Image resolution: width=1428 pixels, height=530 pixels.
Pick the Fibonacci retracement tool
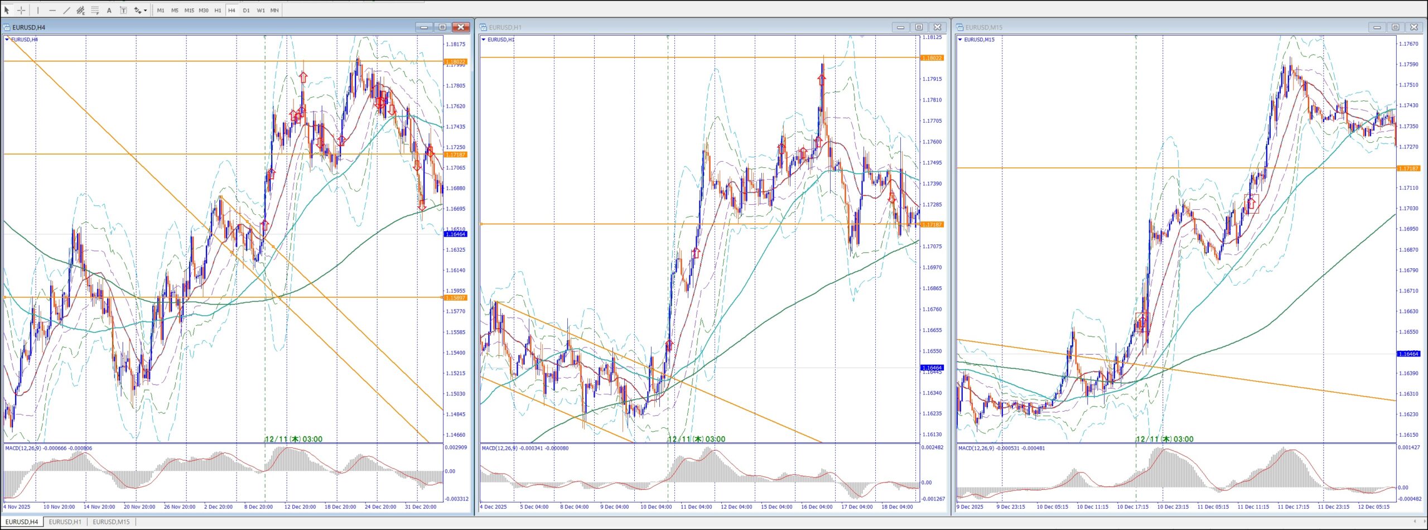click(x=95, y=10)
